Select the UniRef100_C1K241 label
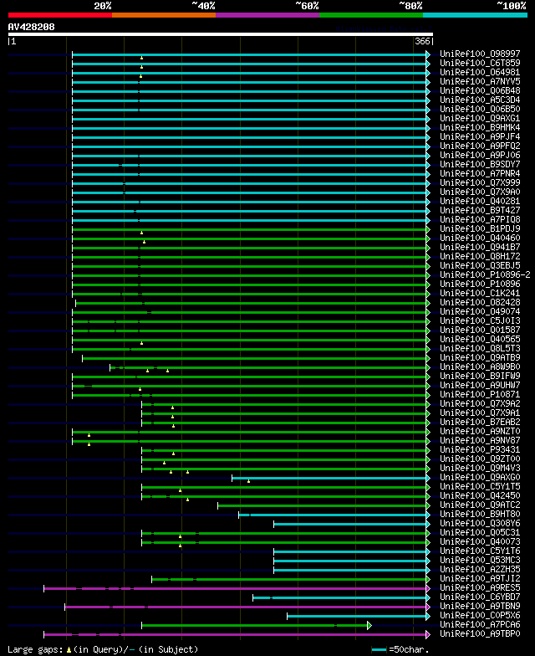Viewport: 535px width, 656px height. click(480, 293)
